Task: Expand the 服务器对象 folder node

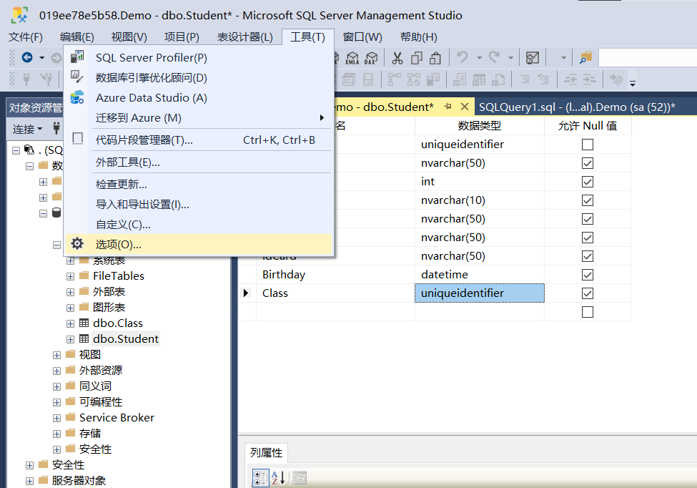Action: tap(29, 482)
